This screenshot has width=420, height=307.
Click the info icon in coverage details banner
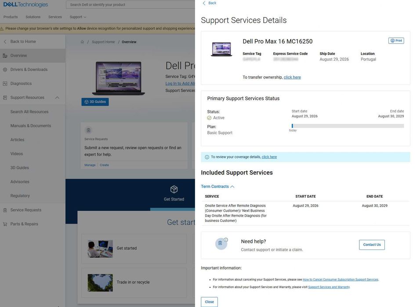click(207, 157)
